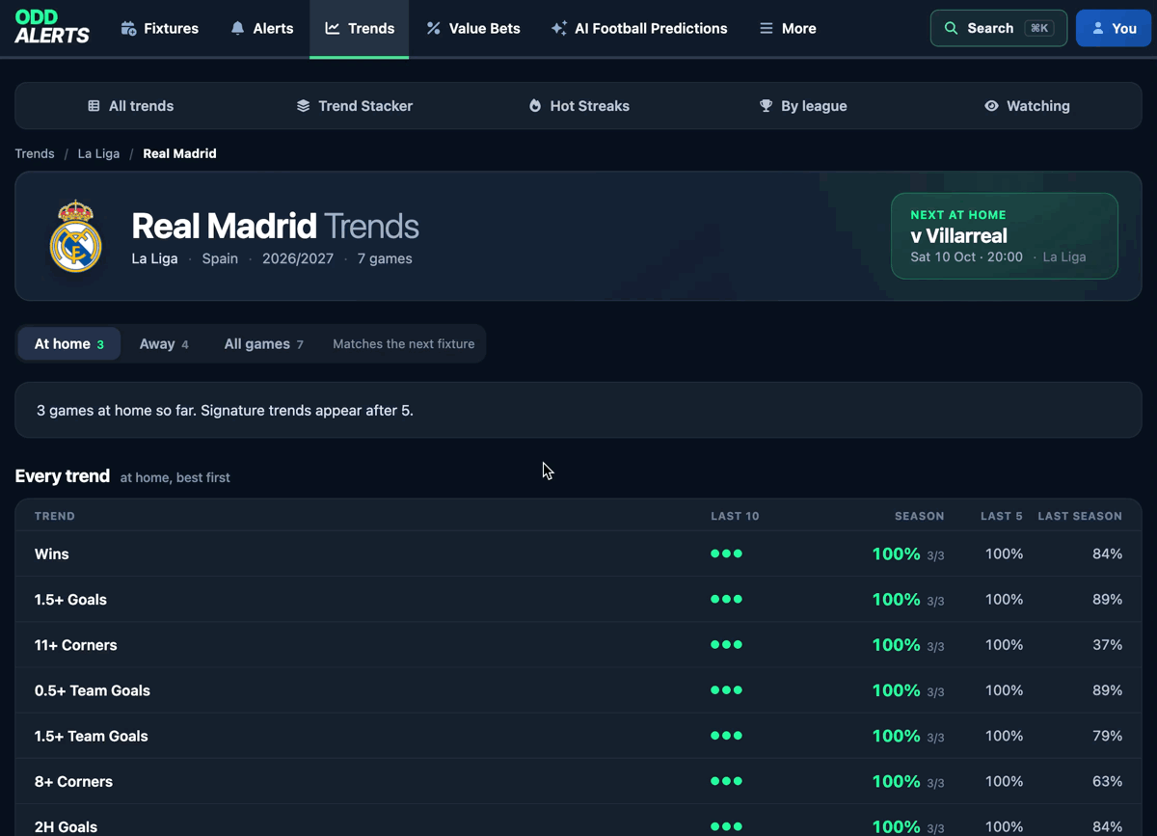Click the Value Bets percent icon

click(x=433, y=28)
